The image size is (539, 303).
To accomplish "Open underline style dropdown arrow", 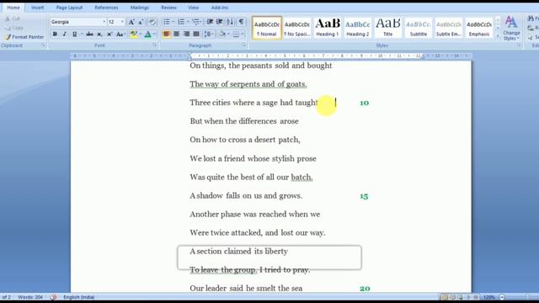I will 82,34.
